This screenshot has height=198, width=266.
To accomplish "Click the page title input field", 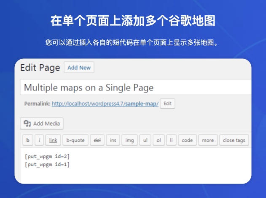I will coord(136,87).
